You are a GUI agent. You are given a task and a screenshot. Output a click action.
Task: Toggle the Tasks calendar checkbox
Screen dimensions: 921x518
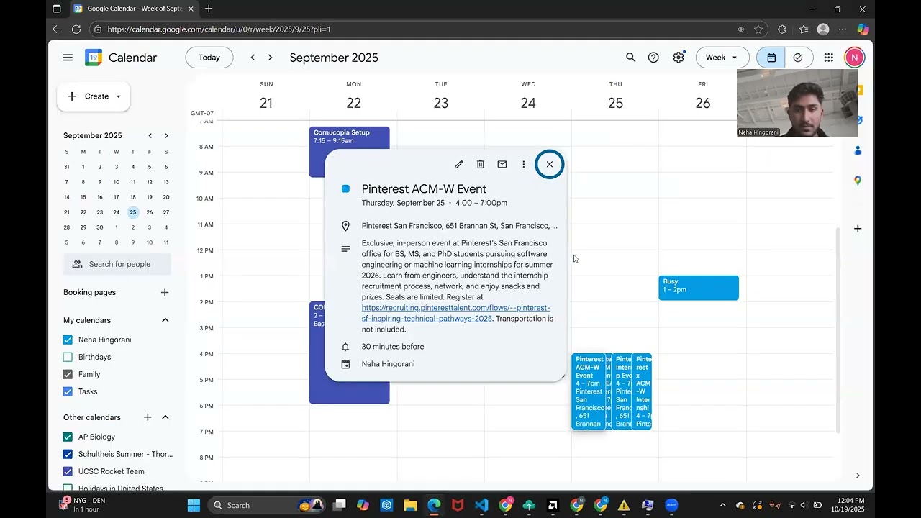tap(68, 391)
